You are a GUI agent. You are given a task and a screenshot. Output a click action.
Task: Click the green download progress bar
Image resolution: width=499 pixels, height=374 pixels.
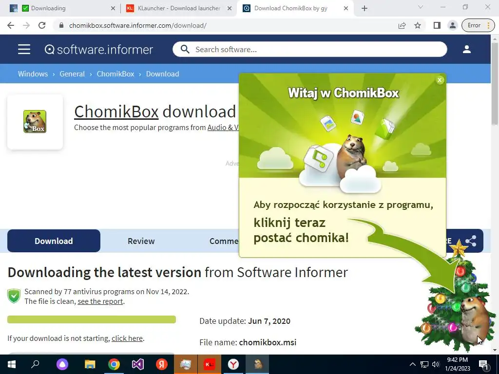[x=92, y=319]
